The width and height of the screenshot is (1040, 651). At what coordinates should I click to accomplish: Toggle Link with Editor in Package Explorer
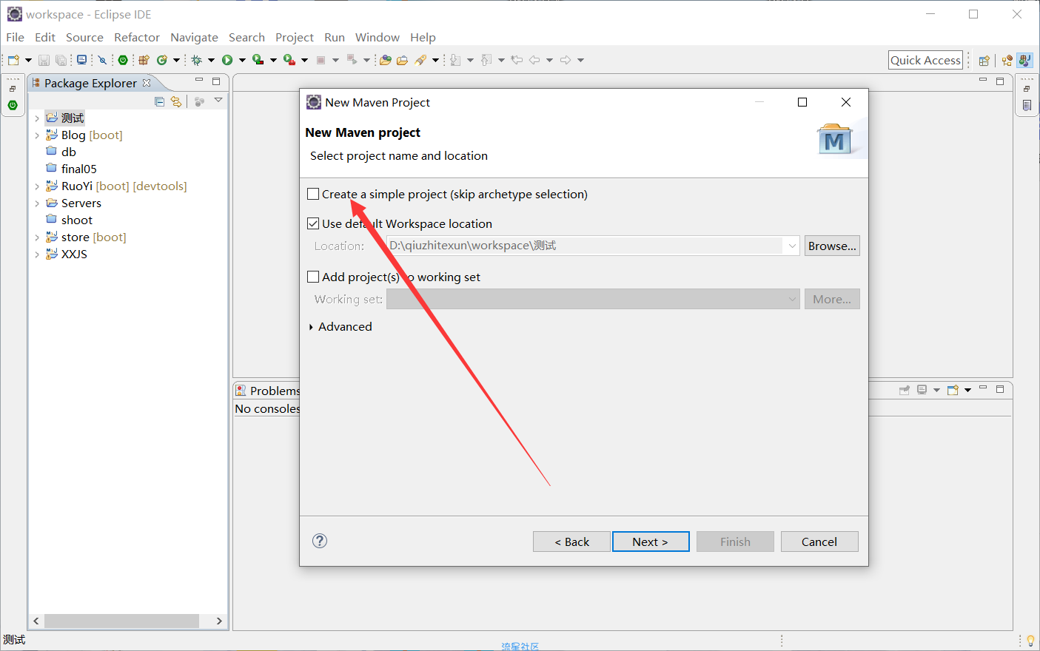tap(176, 101)
